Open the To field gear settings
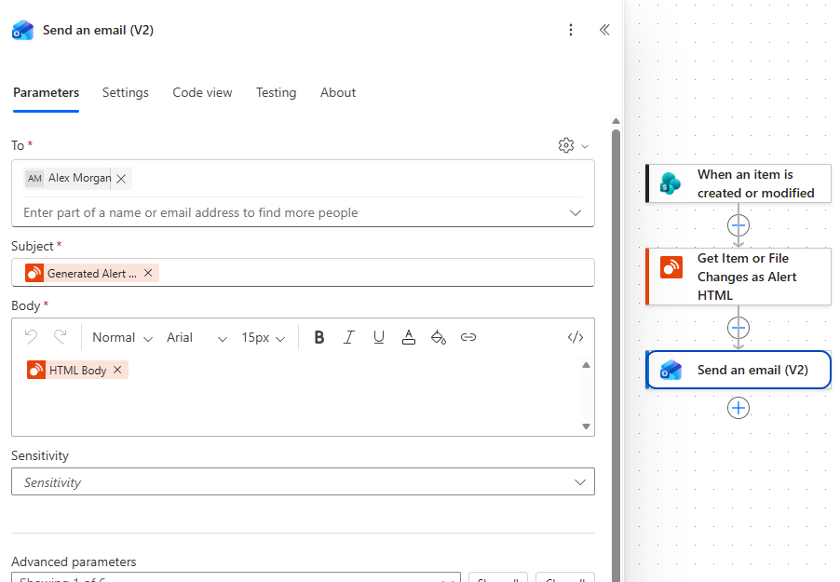 (565, 145)
